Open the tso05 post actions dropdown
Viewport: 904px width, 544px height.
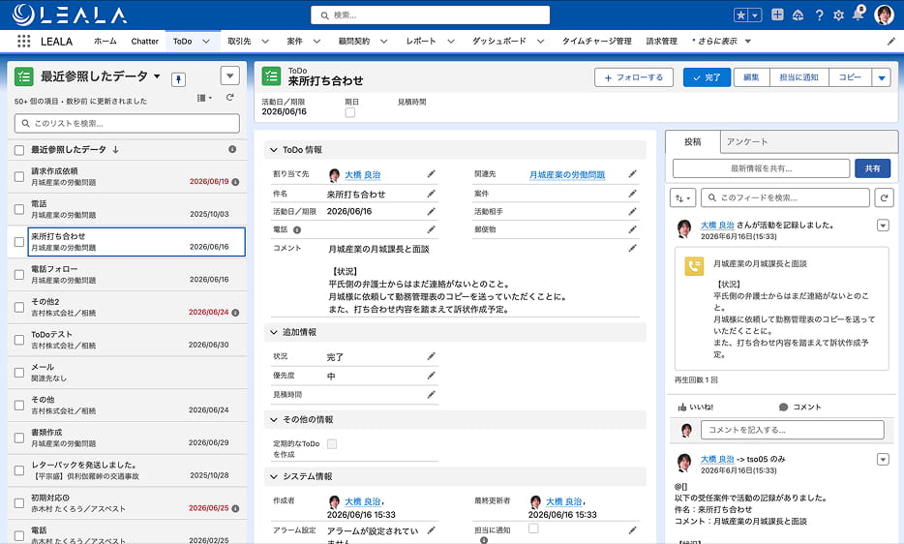click(x=883, y=460)
